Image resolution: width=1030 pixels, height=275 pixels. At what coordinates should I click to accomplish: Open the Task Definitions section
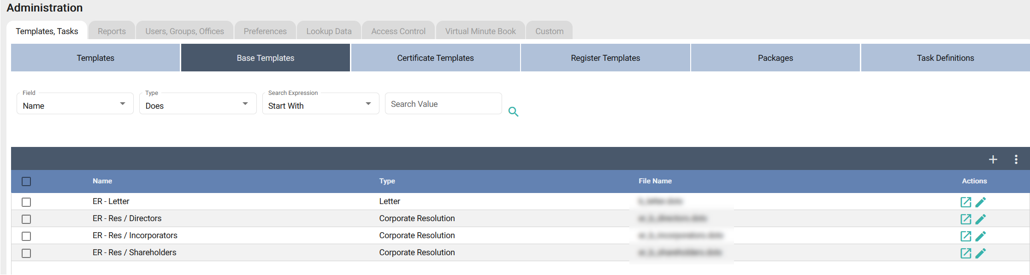[x=945, y=58]
